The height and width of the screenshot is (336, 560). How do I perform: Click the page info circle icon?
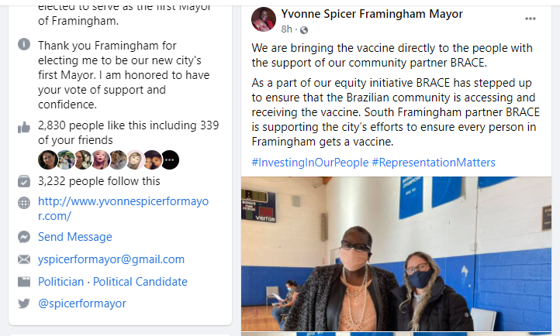(23, 46)
